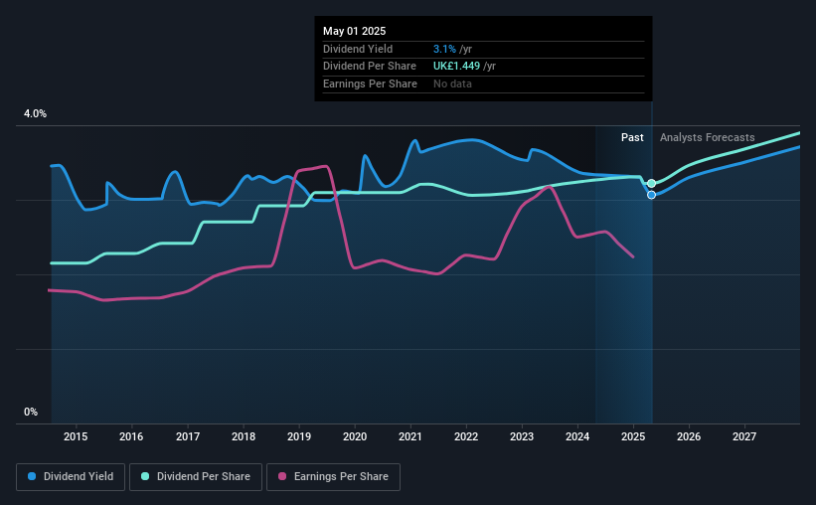Click the 2027 x-axis label

coord(744,436)
